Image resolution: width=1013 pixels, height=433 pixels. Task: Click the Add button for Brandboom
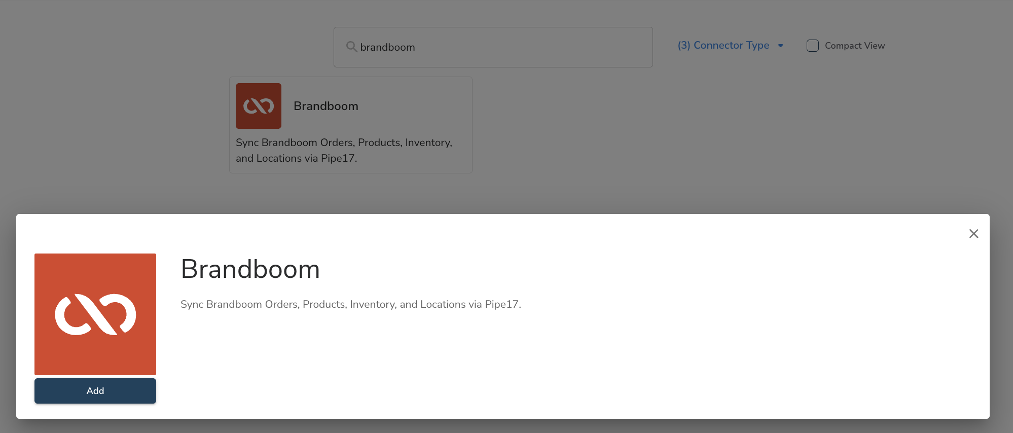click(95, 391)
